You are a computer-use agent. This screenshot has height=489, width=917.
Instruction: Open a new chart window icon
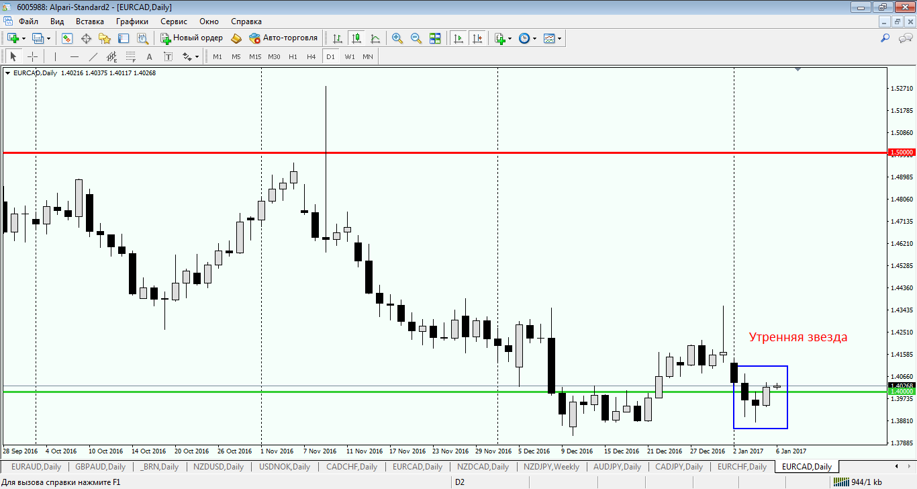tap(13, 38)
